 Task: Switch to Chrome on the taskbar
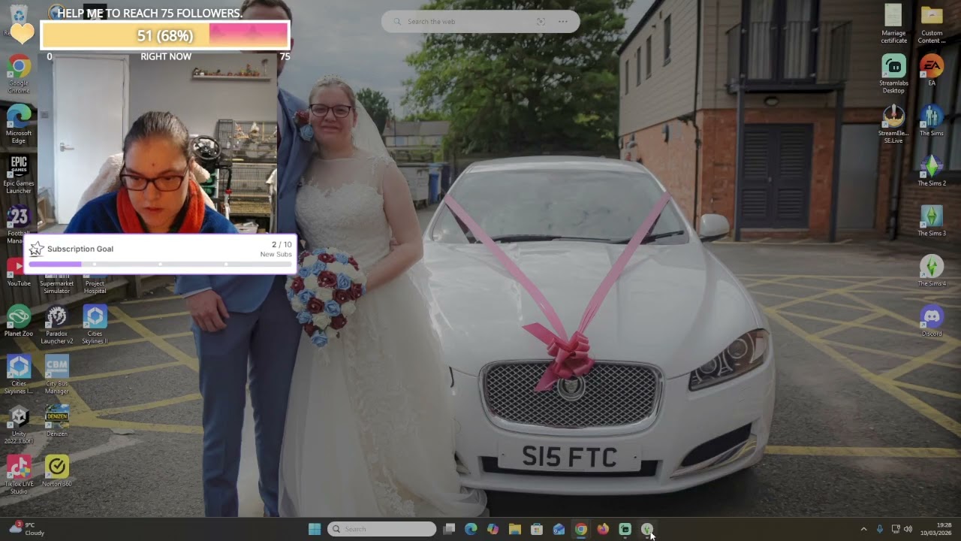[x=580, y=529]
